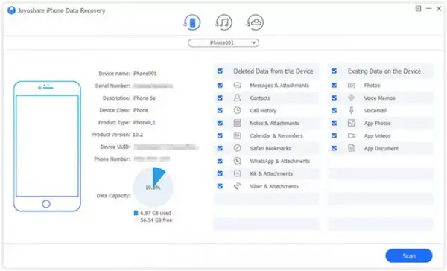This screenshot has height=271, width=447.
Task: Click the App Videos camera icon
Action: tap(351, 135)
